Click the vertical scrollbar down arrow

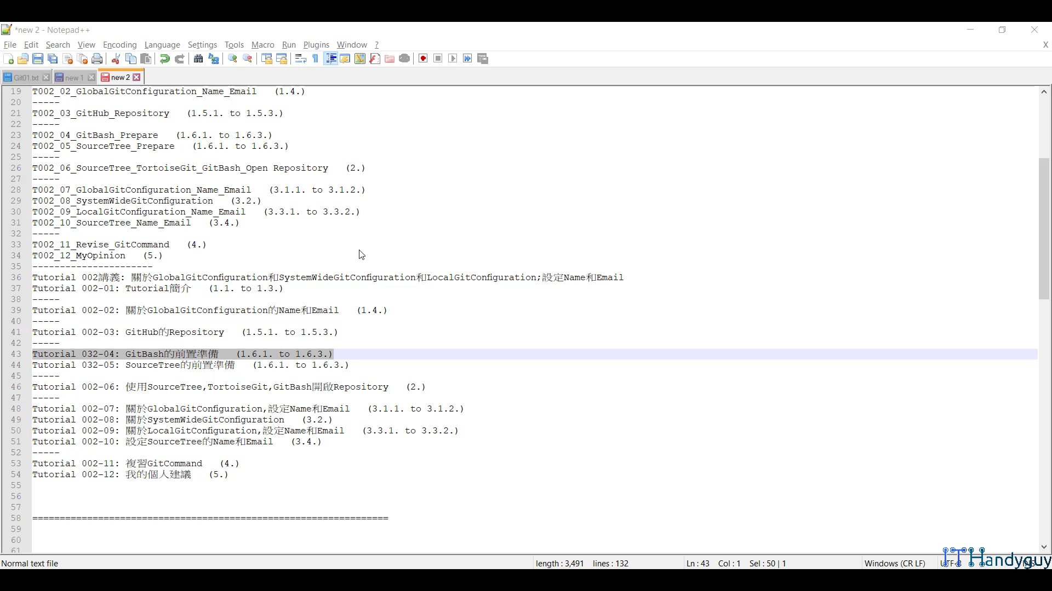tap(1044, 547)
